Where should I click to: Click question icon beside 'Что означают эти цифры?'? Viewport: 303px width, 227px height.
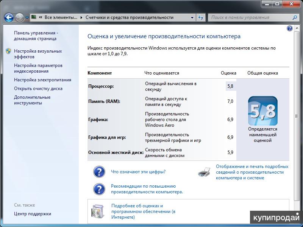pyautogui.click(x=99, y=172)
